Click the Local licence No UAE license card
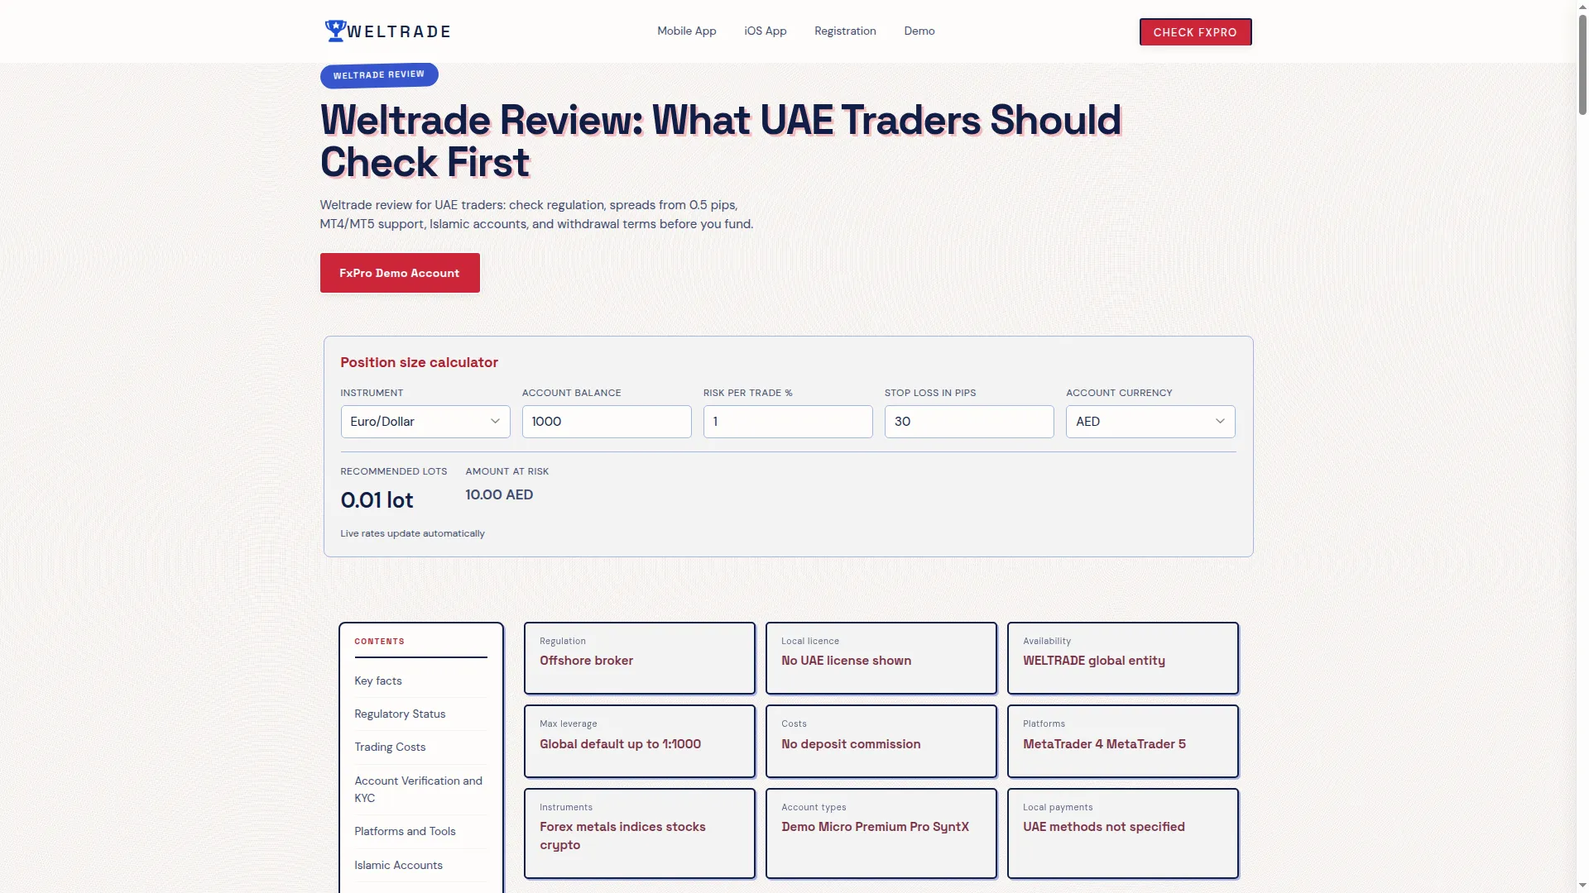 pos(881,658)
